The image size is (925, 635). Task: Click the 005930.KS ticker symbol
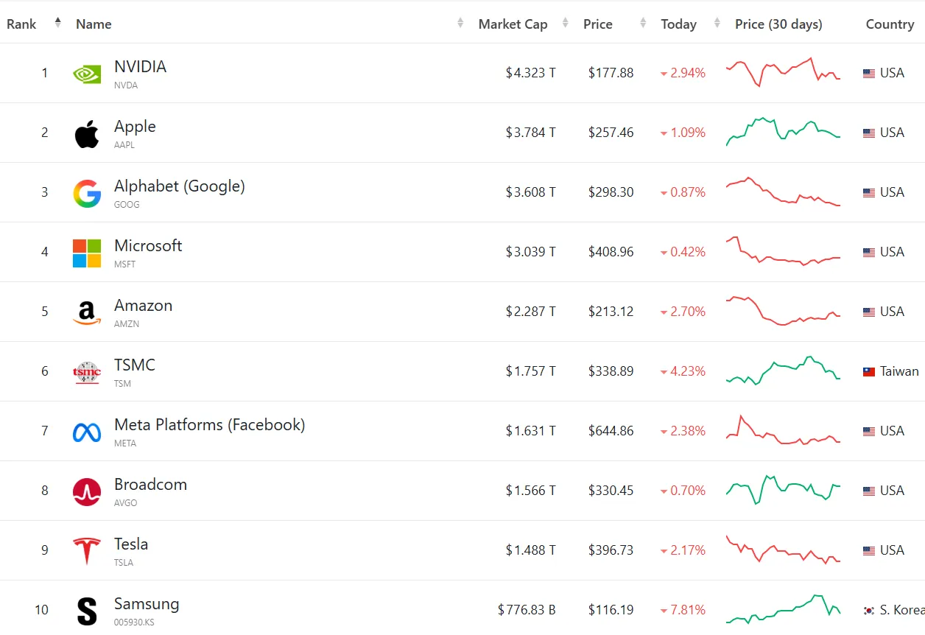[134, 622]
